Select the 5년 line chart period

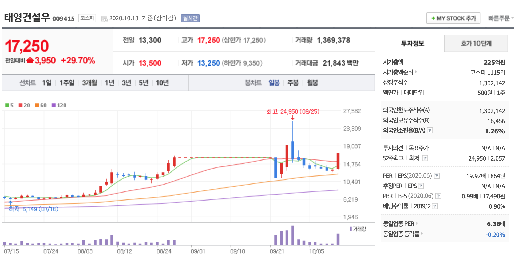144,83
